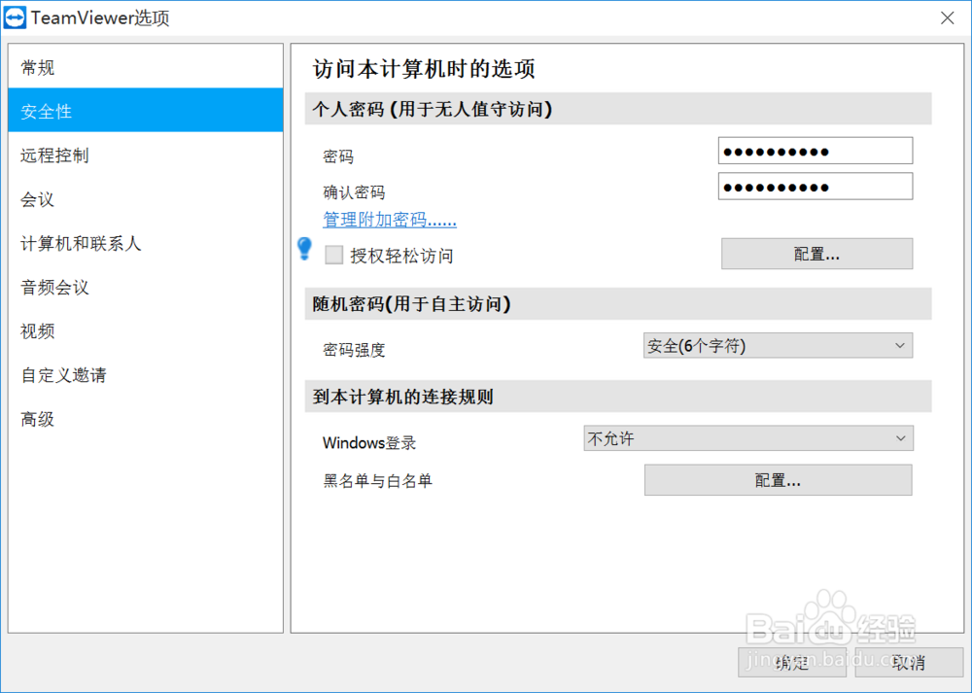This screenshot has width=972, height=693.
Task: Click the blue lightbulb hint icon
Action: coord(304,249)
